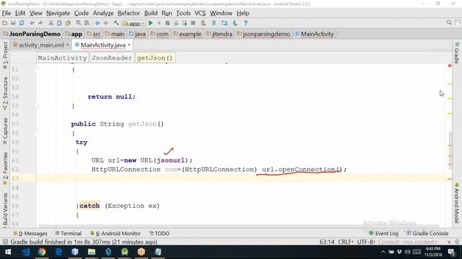Open the SDK Manager icon
Image resolution: width=462 pixels, height=259 pixels.
tap(235, 23)
